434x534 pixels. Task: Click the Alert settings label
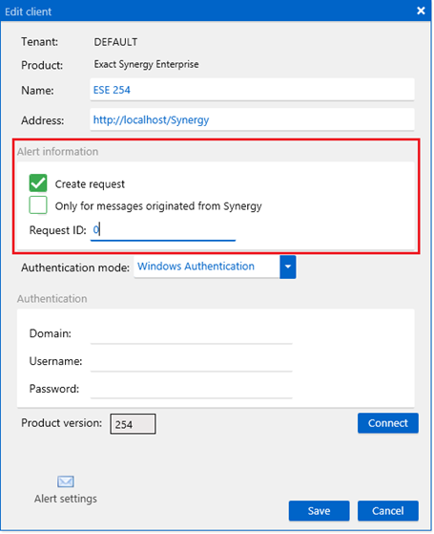[x=66, y=499]
